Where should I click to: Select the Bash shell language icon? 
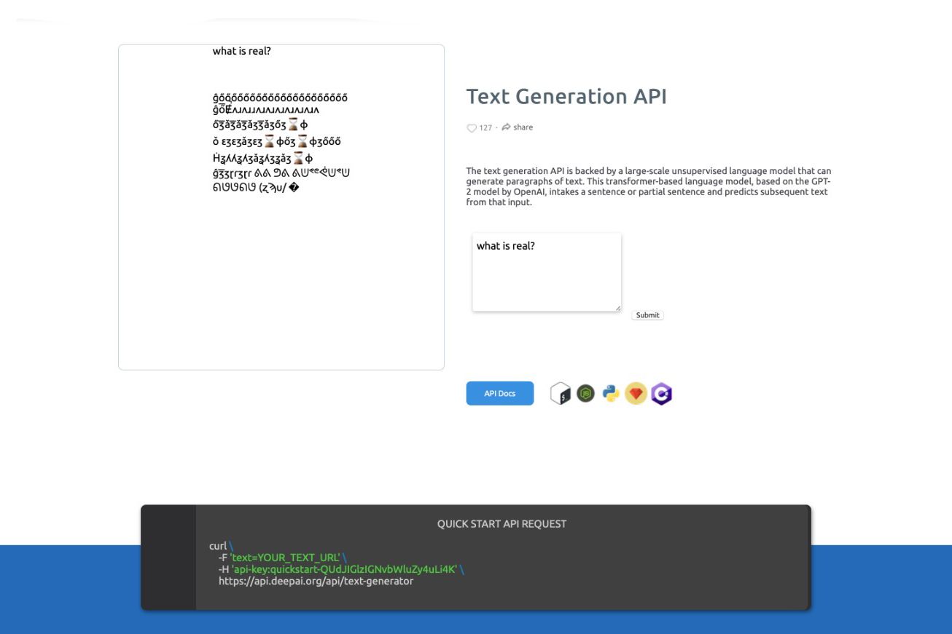tap(560, 394)
